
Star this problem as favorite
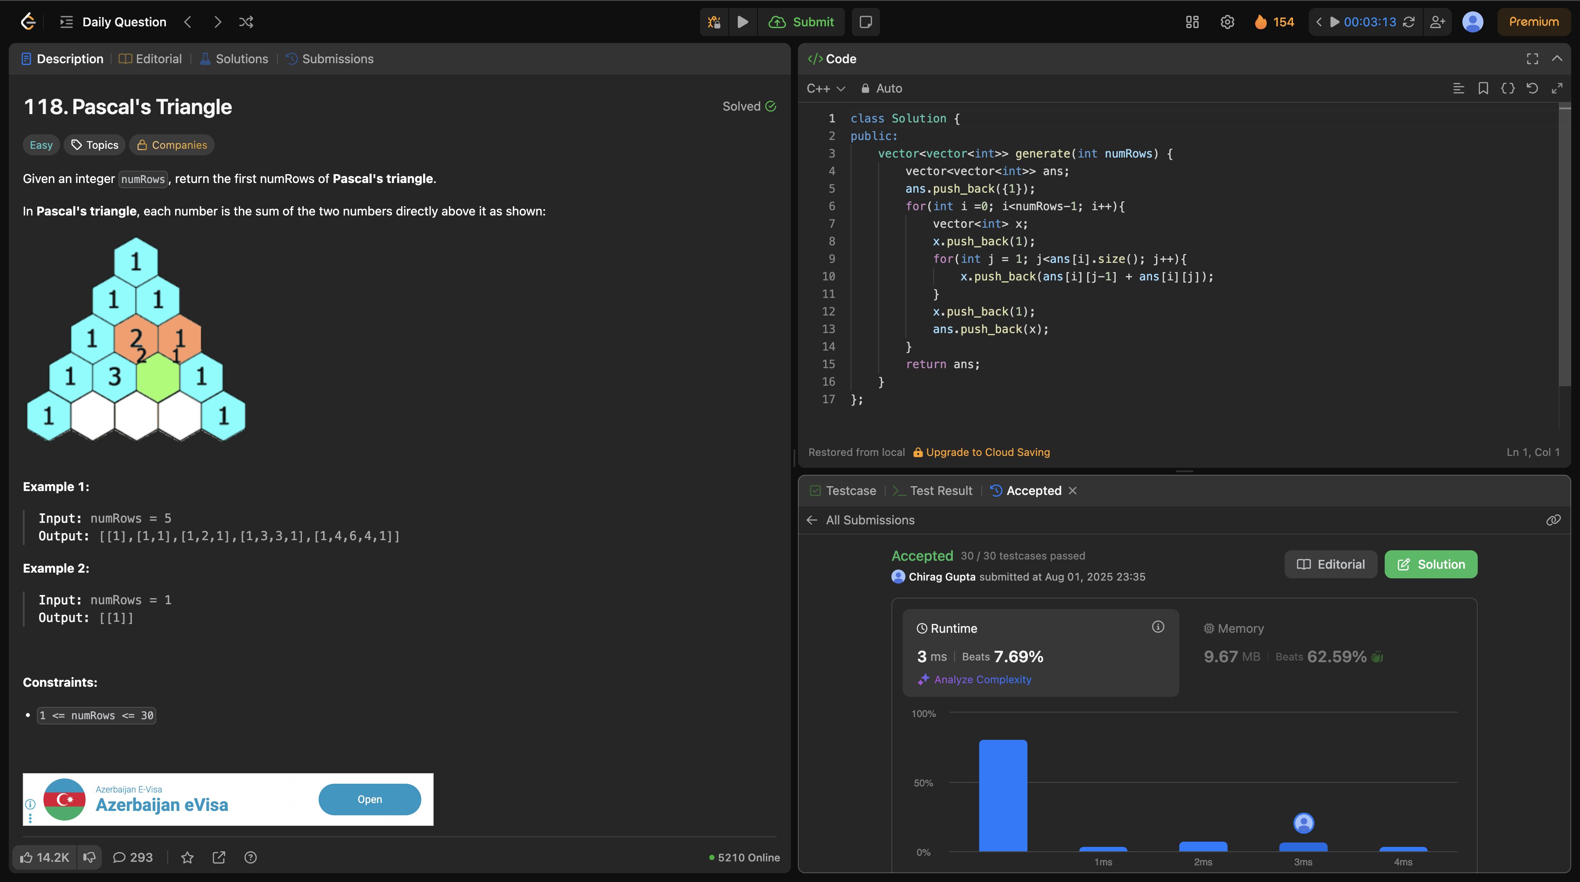click(187, 857)
